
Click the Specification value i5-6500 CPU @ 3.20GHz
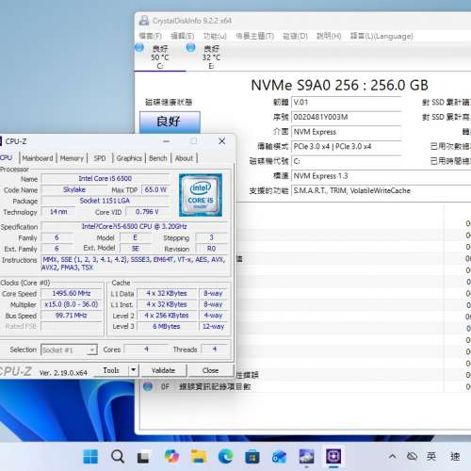(x=135, y=226)
